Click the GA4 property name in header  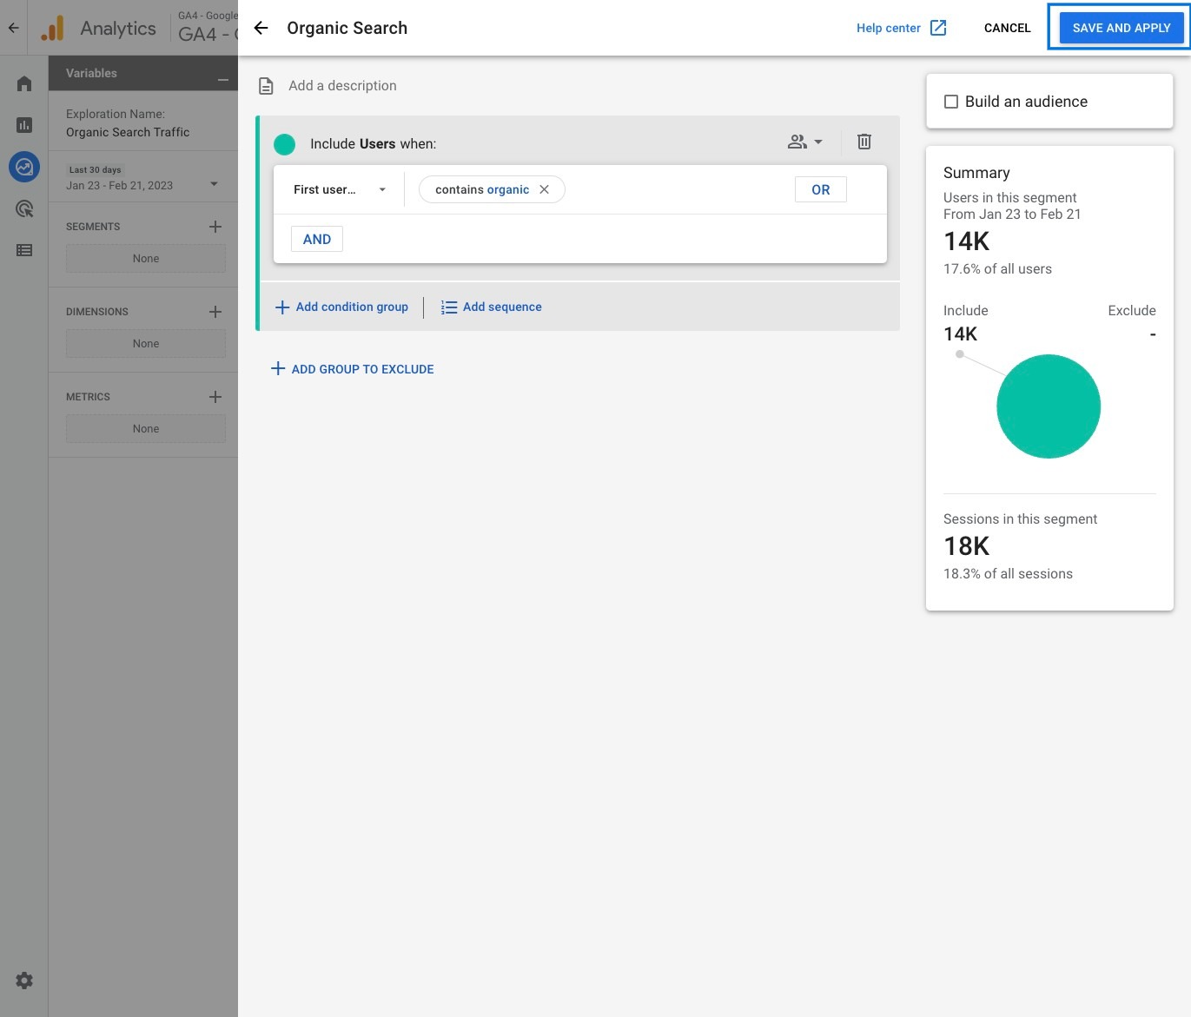208,34
